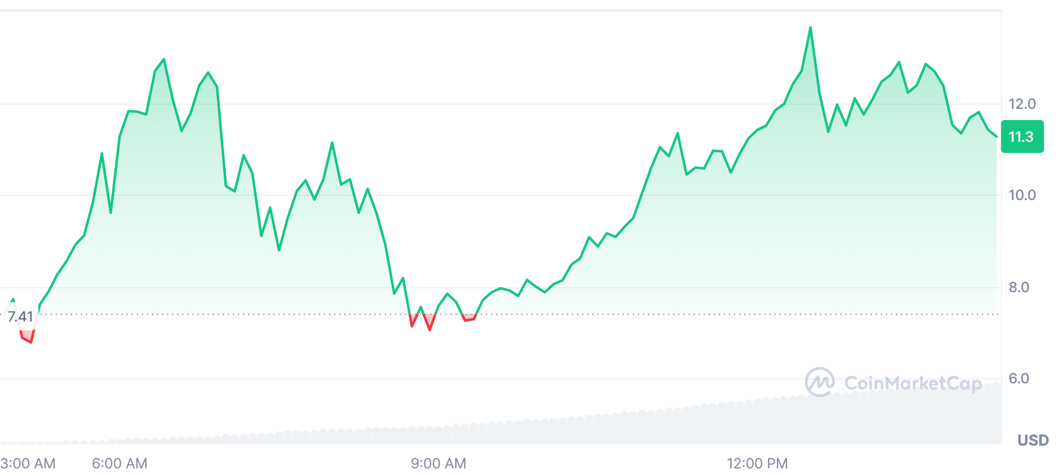1064x475 pixels.
Task: Select the 10.0 y-axis price label
Action: 1022,195
